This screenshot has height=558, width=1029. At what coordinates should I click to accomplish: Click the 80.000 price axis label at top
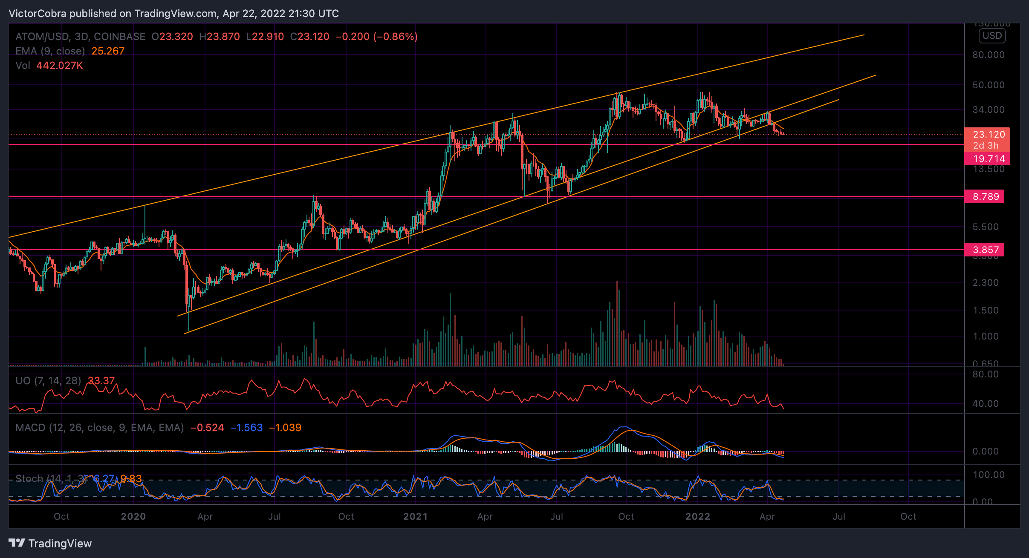[989, 55]
